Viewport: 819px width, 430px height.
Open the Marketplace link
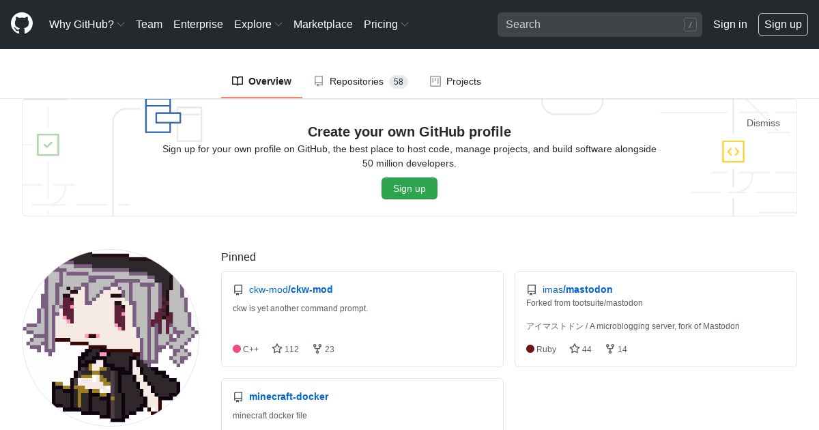[323, 24]
